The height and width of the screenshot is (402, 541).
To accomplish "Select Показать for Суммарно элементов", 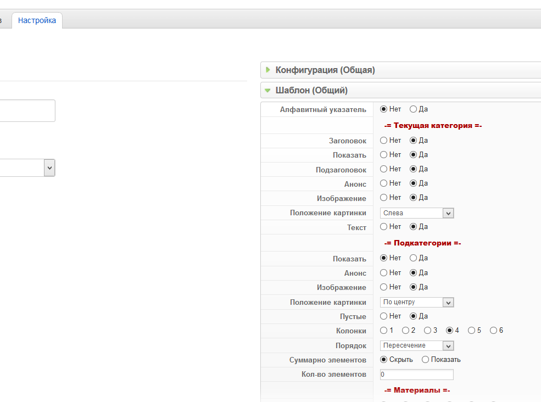I will tap(425, 360).
